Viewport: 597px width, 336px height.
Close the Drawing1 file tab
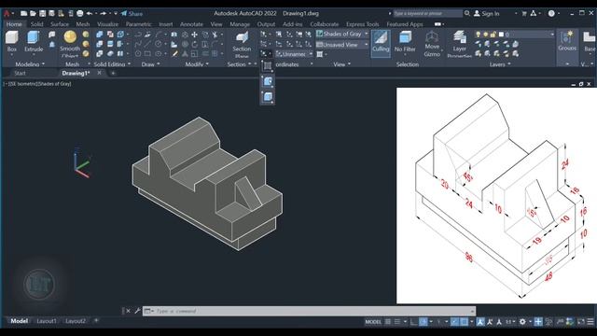(x=100, y=73)
